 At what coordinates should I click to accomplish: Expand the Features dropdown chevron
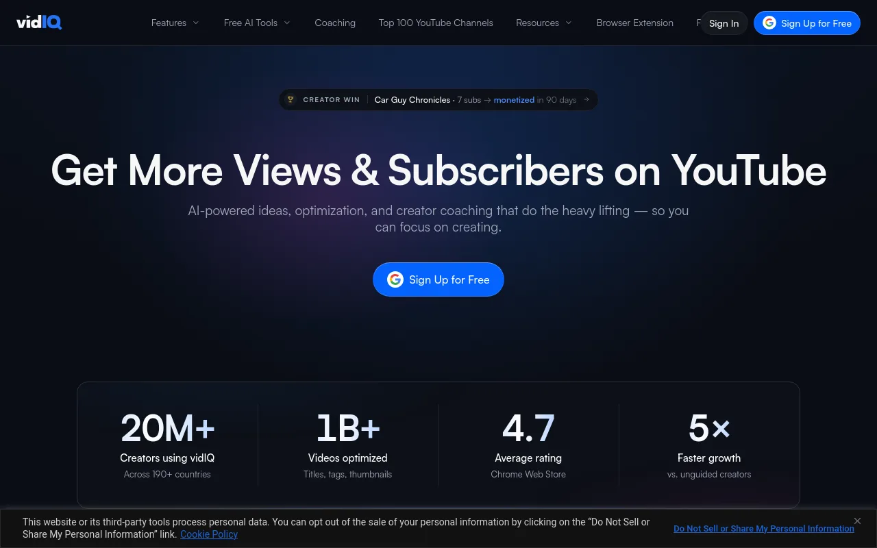pos(196,23)
